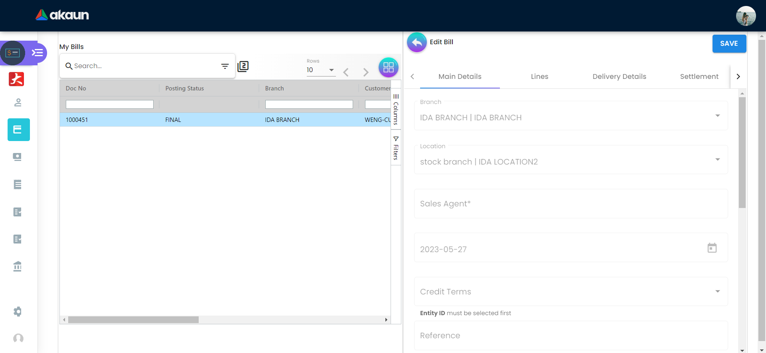Open the red running-figure sidebar icon
766x353 pixels.
[x=16, y=79]
